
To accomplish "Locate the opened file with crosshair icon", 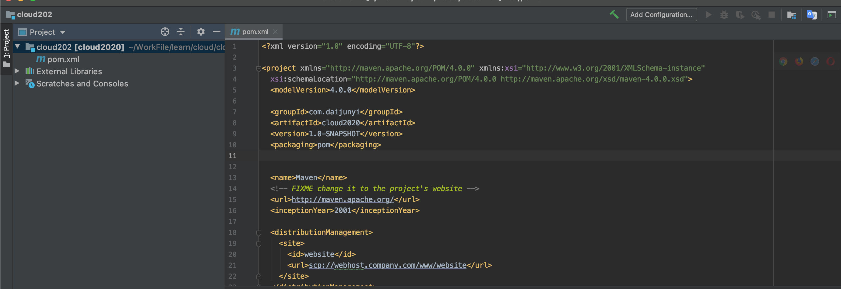I will (x=165, y=32).
